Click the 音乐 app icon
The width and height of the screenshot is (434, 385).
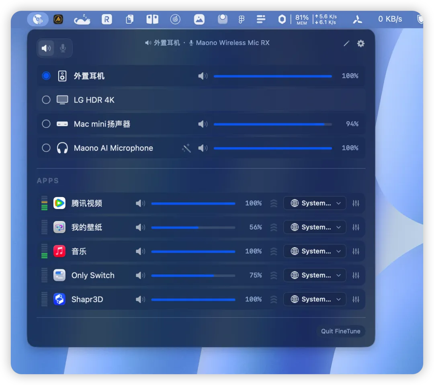(x=59, y=251)
